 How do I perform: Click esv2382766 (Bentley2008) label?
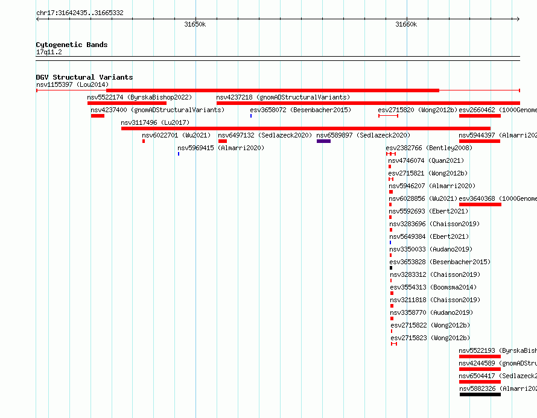coord(429,148)
